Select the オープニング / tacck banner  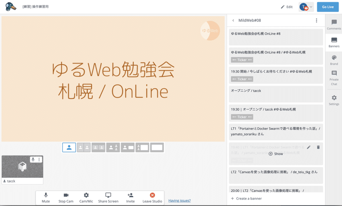(276, 94)
